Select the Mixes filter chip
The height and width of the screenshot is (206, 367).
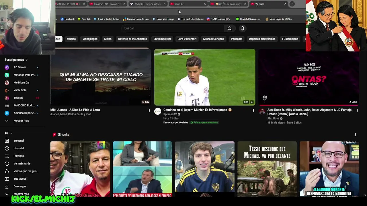point(108,39)
